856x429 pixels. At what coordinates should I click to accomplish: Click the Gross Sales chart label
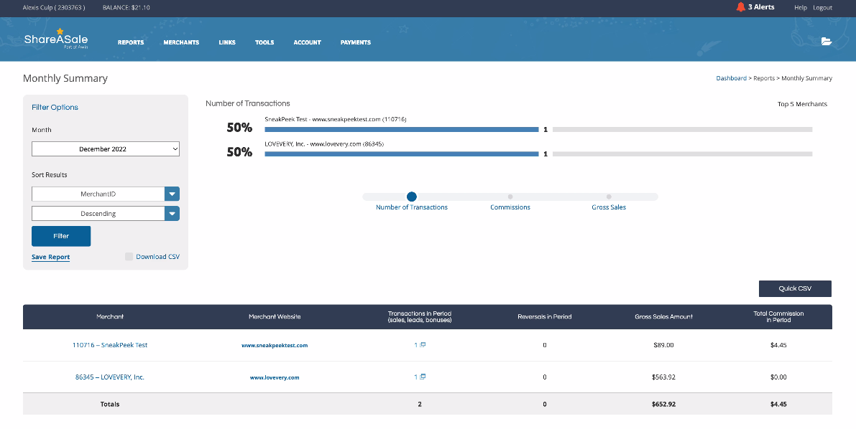[609, 207]
